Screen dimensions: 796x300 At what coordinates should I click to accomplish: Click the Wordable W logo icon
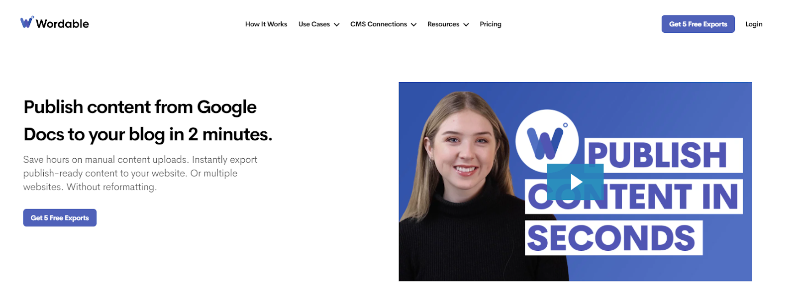(x=27, y=22)
